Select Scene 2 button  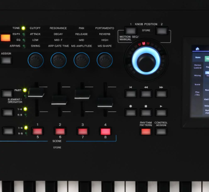click(60, 132)
